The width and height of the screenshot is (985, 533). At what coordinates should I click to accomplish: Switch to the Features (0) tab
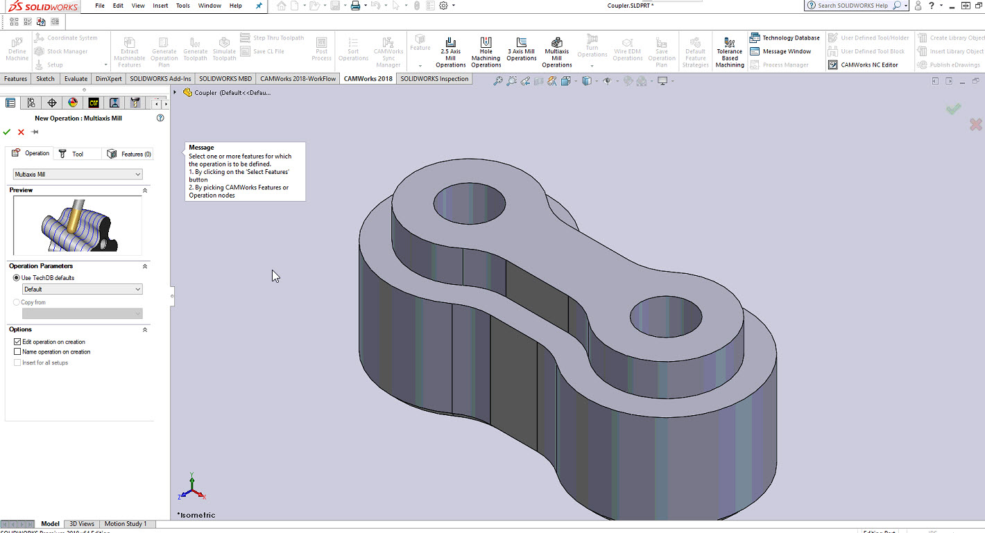tap(129, 154)
